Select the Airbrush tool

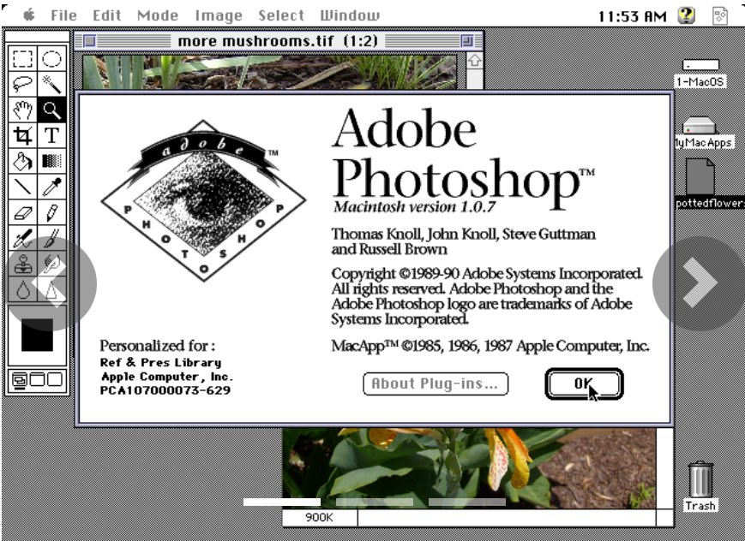pos(22,238)
